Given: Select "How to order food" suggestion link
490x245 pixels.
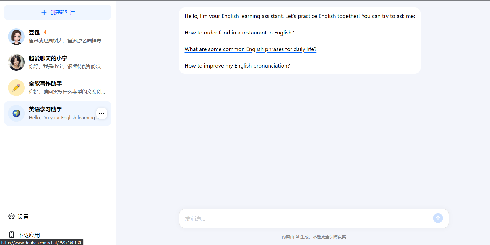Looking at the screenshot, I should coord(239,33).
